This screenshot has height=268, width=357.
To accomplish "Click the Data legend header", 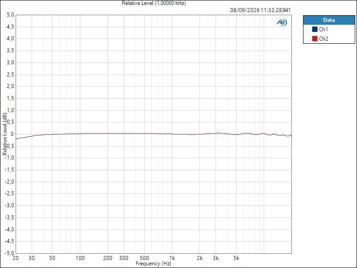I will pyautogui.click(x=329, y=20).
